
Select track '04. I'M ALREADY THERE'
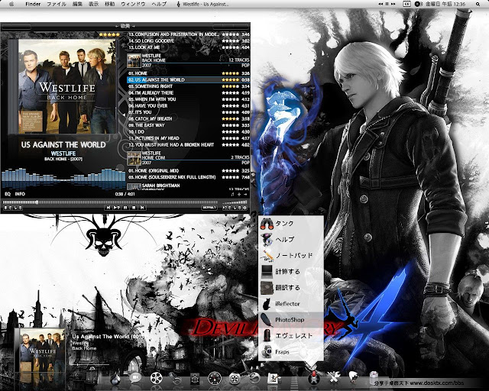[x=189, y=93]
